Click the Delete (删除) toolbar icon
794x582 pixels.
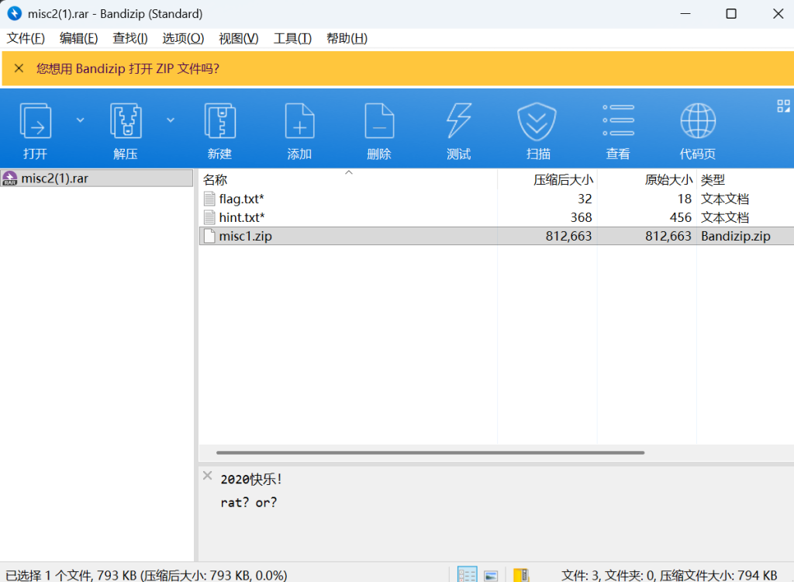tap(378, 122)
